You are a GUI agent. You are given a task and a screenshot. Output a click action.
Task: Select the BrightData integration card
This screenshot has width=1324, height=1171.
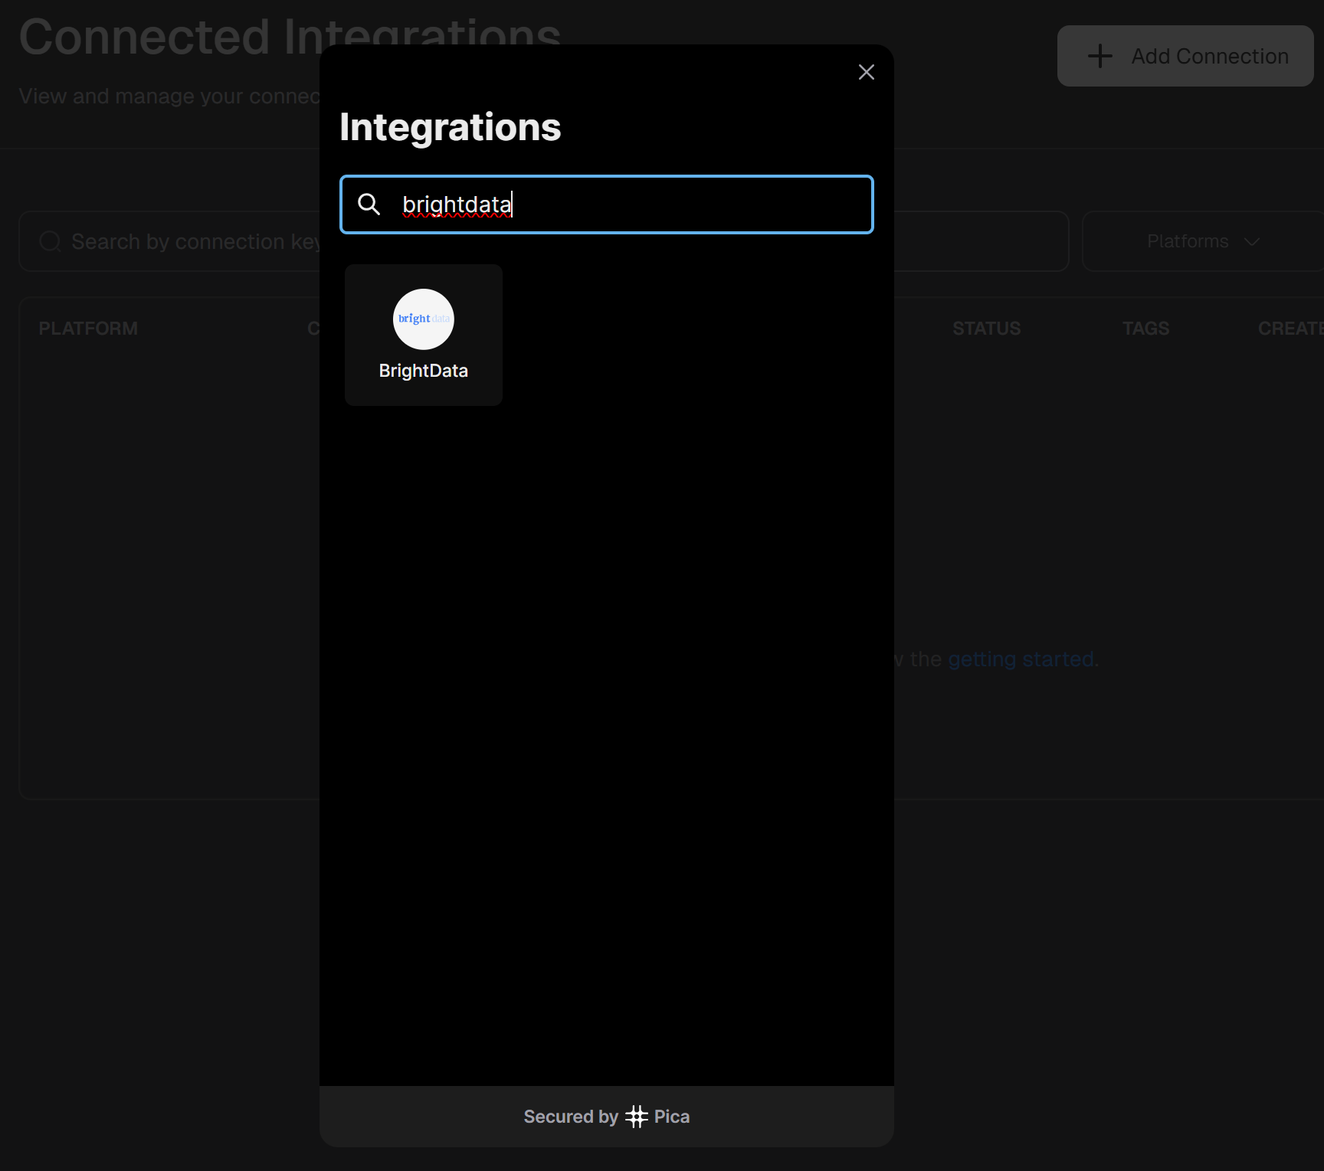pyautogui.click(x=423, y=335)
